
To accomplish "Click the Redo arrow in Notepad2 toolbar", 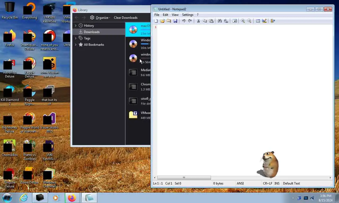I will (x=190, y=21).
